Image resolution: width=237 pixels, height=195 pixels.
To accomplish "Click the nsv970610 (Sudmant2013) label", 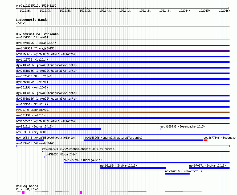I will [183, 171].
